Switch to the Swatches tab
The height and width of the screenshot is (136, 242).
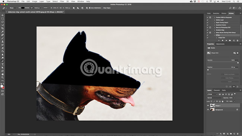(216, 13)
